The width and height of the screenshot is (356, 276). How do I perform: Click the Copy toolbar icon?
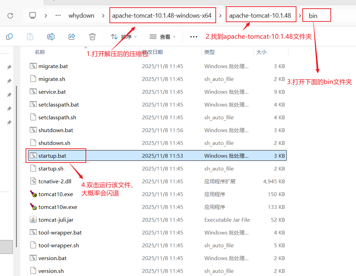9,37
